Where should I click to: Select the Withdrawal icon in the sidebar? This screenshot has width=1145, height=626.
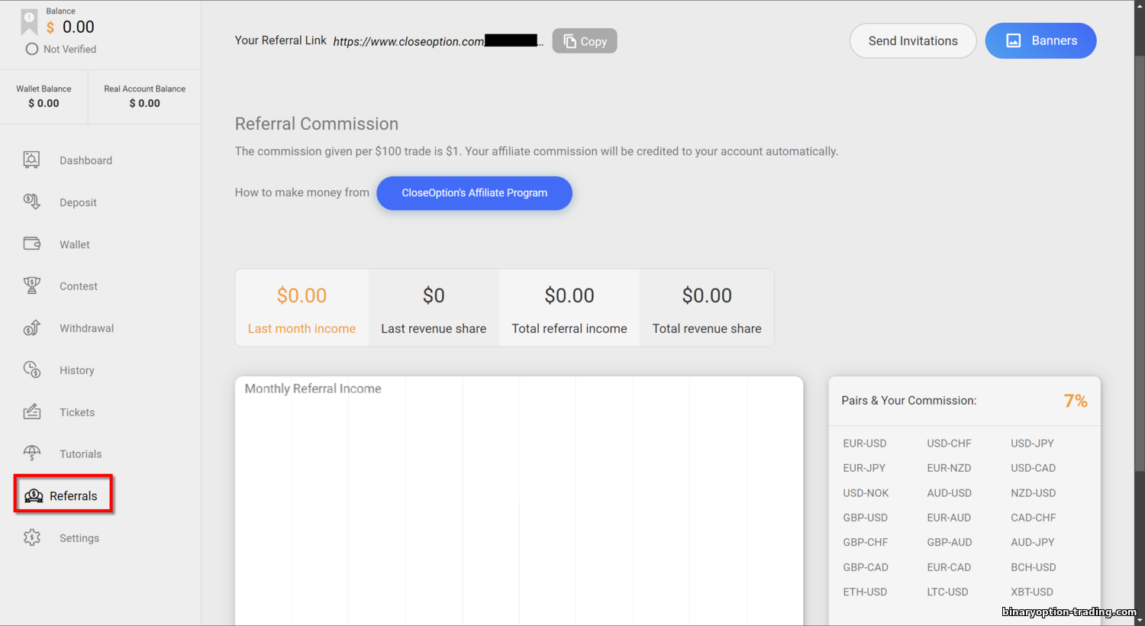(x=31, y=328)
